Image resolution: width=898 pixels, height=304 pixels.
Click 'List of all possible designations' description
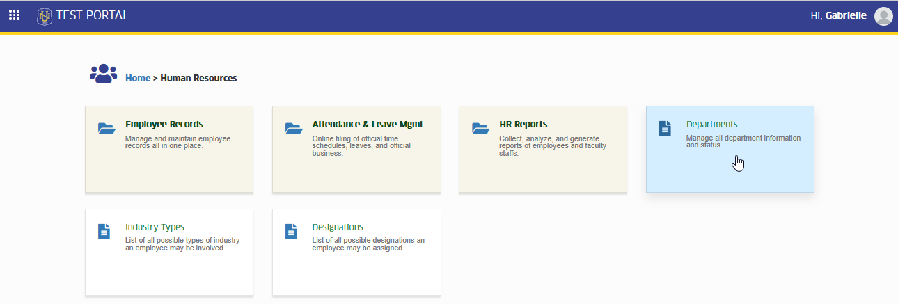tap(368, 243)
